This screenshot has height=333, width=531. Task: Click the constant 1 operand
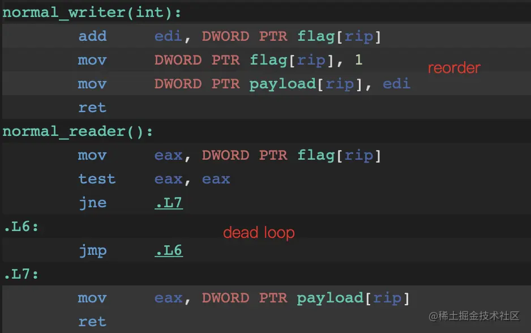pyautogui.click(x=359, y=60)
